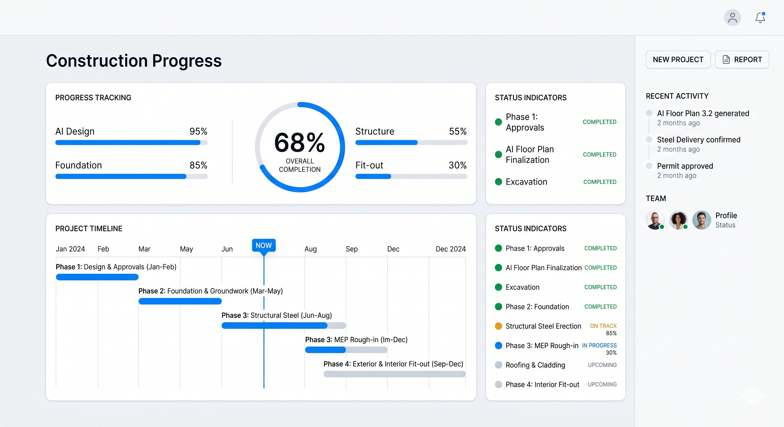Open the user profile icon
784x427 pixels.
tap(732, 18)
